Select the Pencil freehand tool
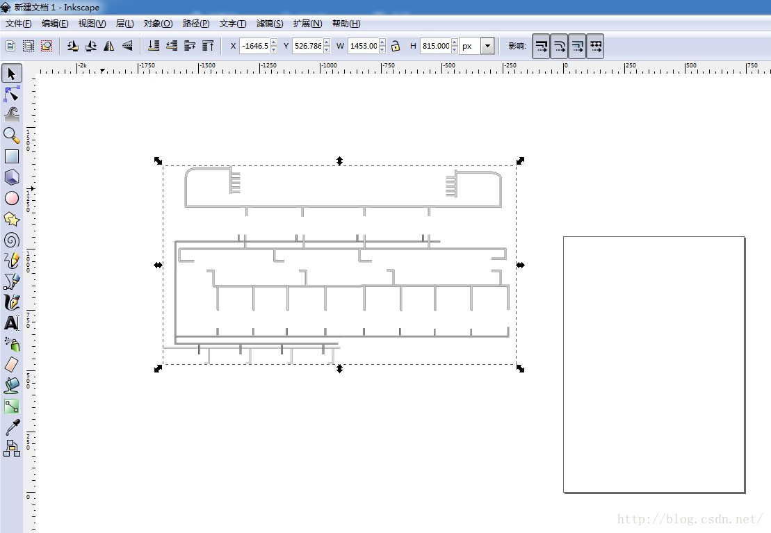 (x=12, y=261)
